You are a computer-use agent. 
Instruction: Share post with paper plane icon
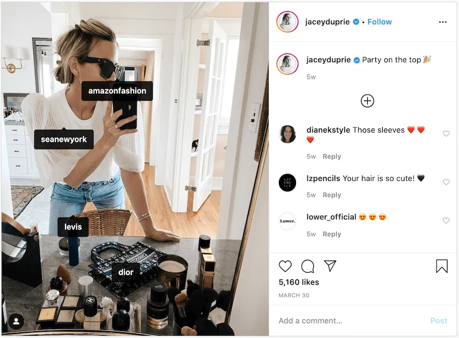point(330,266)
